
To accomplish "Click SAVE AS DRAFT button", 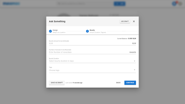I will (57, 83).
